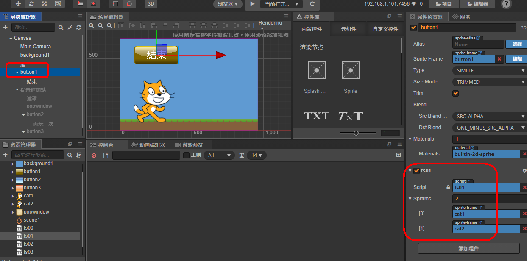Open the Type SIMPLE dropdown
Image resolution: width=527 pixels, height=261 pixels.
490,70
